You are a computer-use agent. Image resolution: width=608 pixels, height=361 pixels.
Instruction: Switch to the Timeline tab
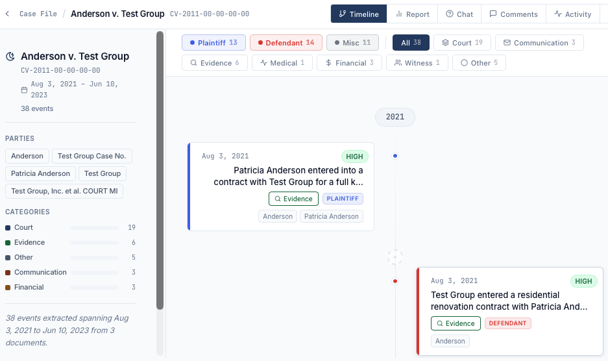359,14
